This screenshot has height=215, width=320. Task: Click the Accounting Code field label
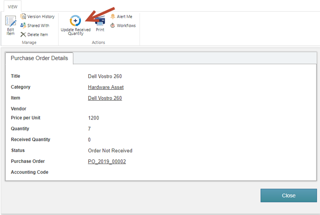tap(30, 172)
